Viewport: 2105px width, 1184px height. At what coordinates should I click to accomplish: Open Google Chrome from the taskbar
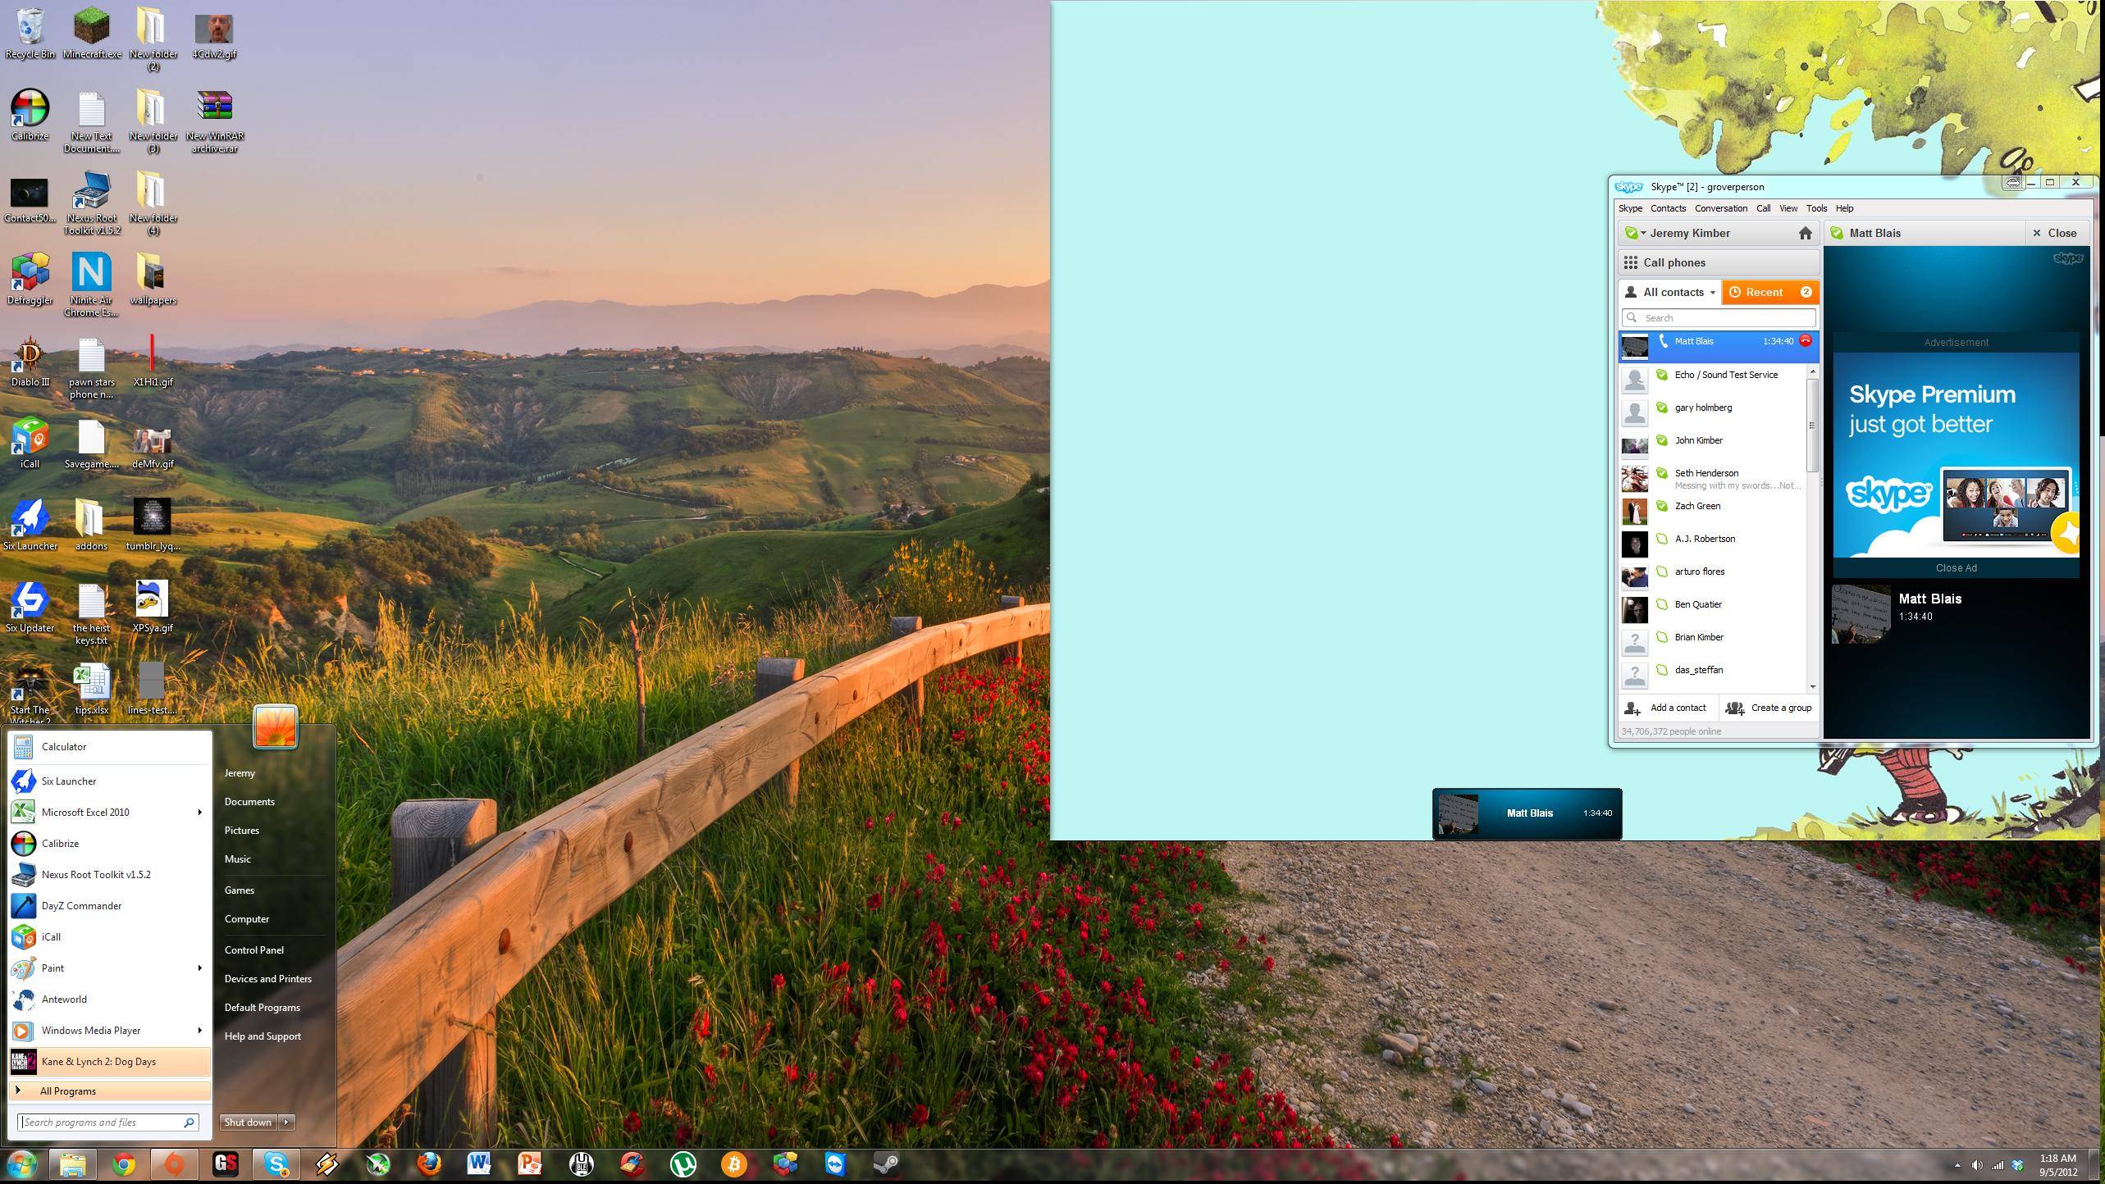click(x=124, y=1164)
